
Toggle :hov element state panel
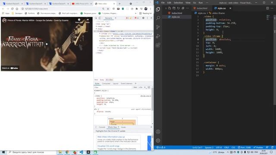tap(135, 87)
